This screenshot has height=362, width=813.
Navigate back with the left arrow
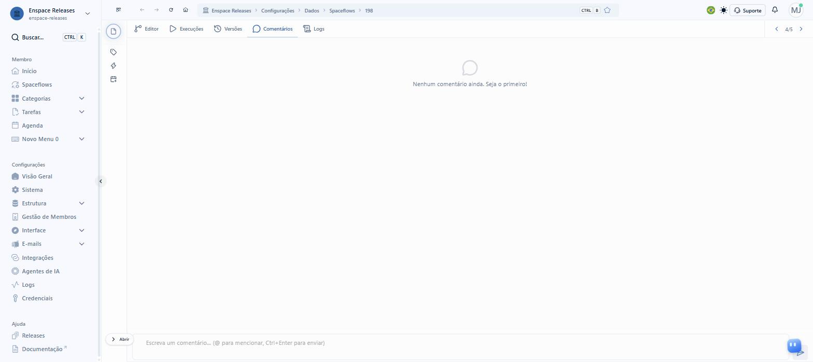click(x=142, y=10)
